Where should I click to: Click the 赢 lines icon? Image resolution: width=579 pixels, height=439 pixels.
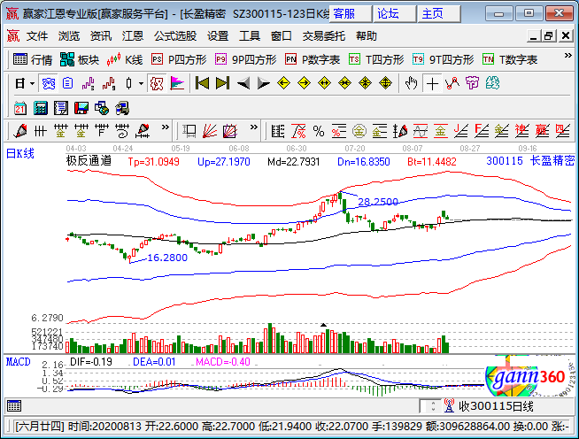click(542, 131)
